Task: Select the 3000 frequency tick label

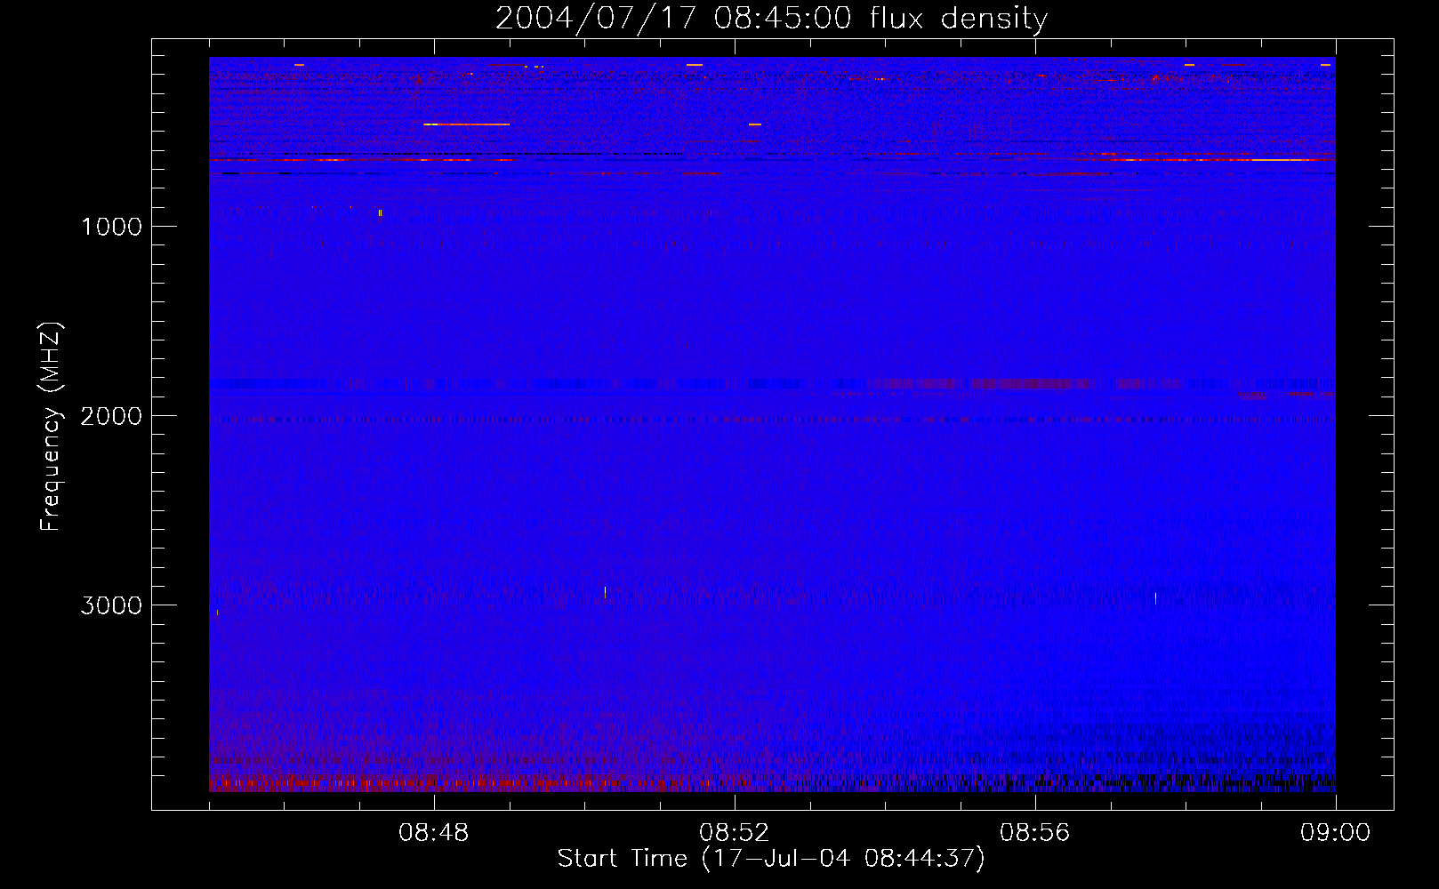Action: tap(111, 605)
